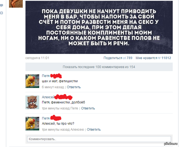Click 'Пете' reply reference link
This screenshot has height=147, width=179.
point(74,108)
